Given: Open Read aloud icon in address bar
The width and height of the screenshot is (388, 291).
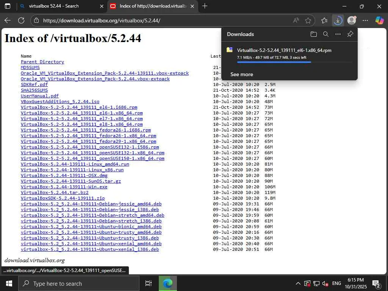Looking at the screenshot, I should [x=296, y=20].
